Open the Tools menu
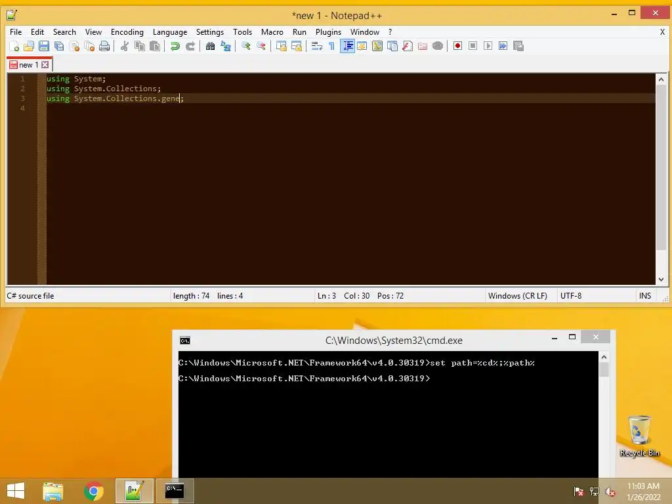This screenshot has width=672, height=504. tap(242, 32)
